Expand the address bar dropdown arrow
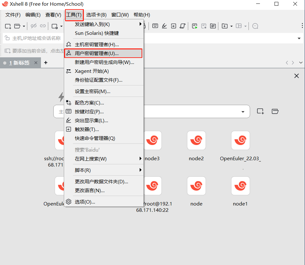The width and height of the screenshot is (305, 265). click(299, 38)
